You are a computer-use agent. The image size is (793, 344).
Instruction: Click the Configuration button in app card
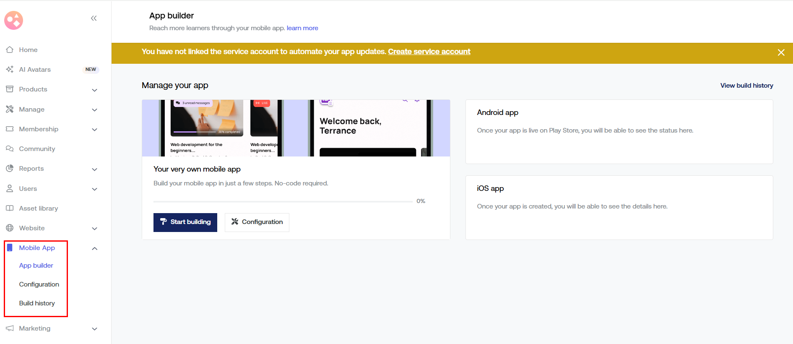click(x=257, y=222)
